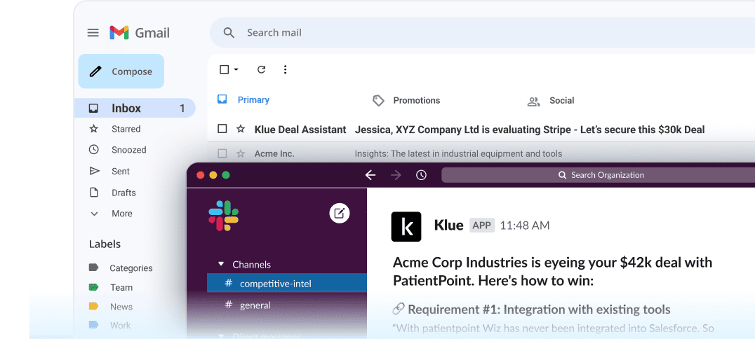Compose a new email
Image resolution: width=755 pixels, height=339 pixels.
coord(121,71)
